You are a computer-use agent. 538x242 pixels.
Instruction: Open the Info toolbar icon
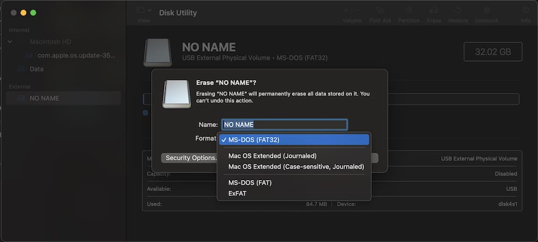(526, 10)
